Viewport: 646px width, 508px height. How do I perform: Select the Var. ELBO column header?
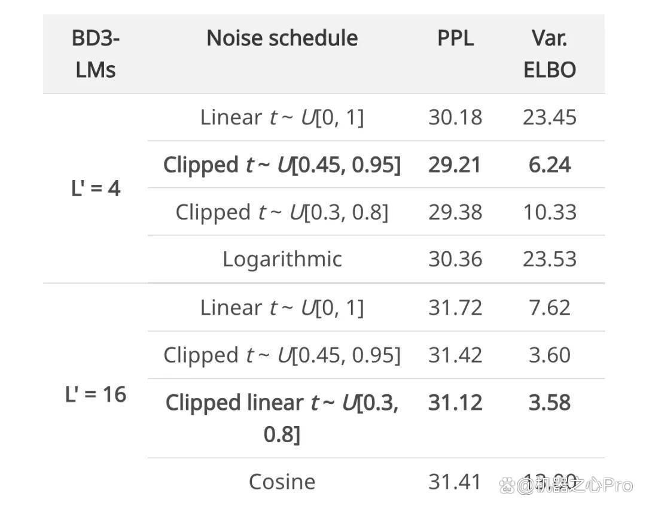(x=550, y=54)
